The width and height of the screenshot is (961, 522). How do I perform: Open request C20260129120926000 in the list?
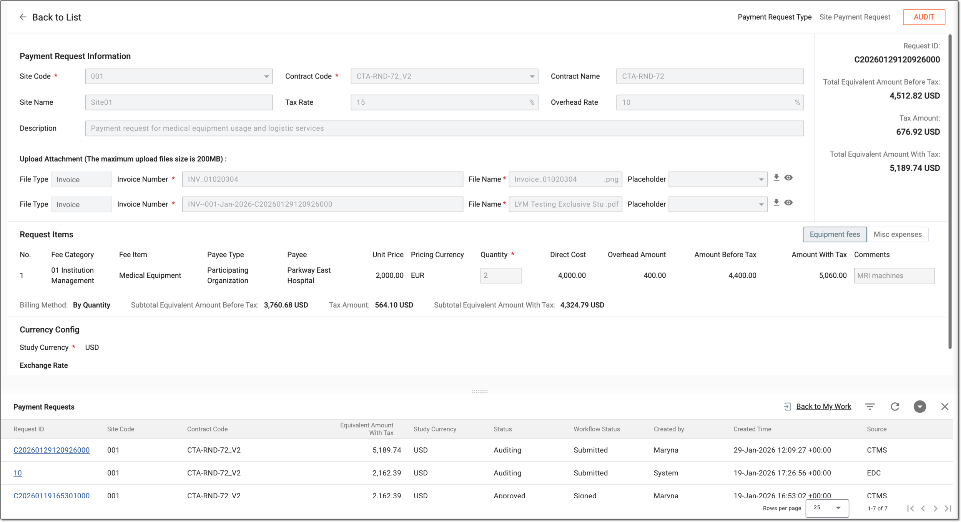pos(52,450)
